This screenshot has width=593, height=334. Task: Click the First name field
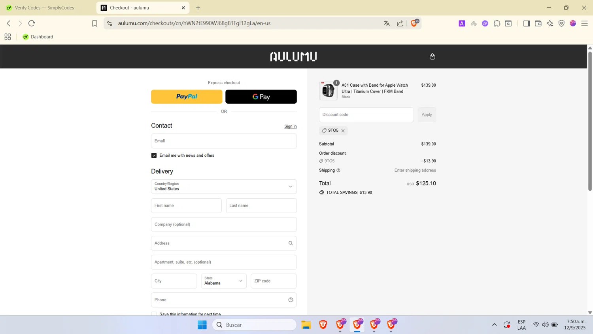[x=186, y=206]
